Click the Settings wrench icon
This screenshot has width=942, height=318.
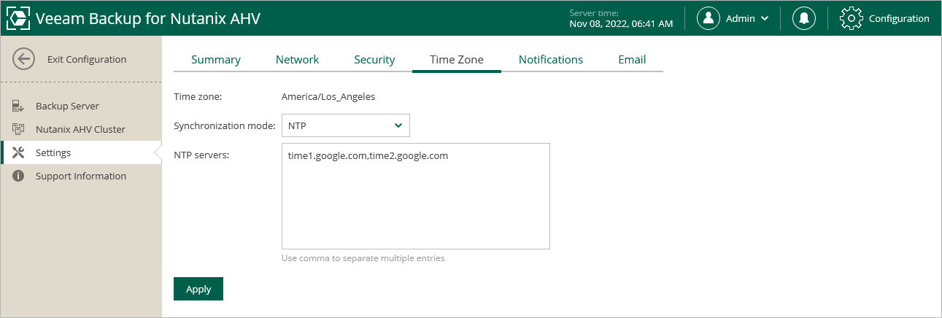(x=19, y=153)
